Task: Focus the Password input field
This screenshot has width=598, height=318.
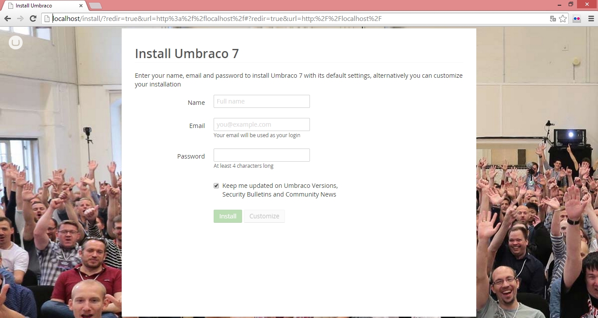Action: pyautogui.click(x=261, y=155)
